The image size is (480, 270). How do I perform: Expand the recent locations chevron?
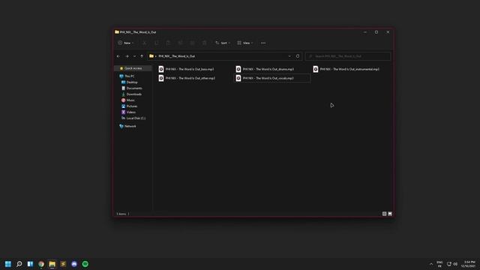pyautogui.click(x=134, y=56)
